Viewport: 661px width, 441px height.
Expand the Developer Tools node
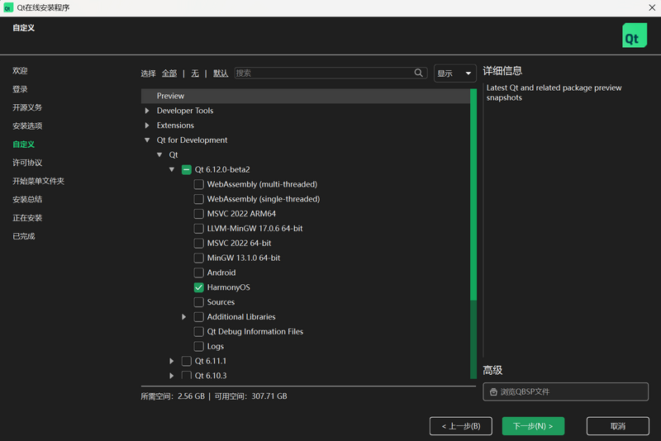click(147, 111)
